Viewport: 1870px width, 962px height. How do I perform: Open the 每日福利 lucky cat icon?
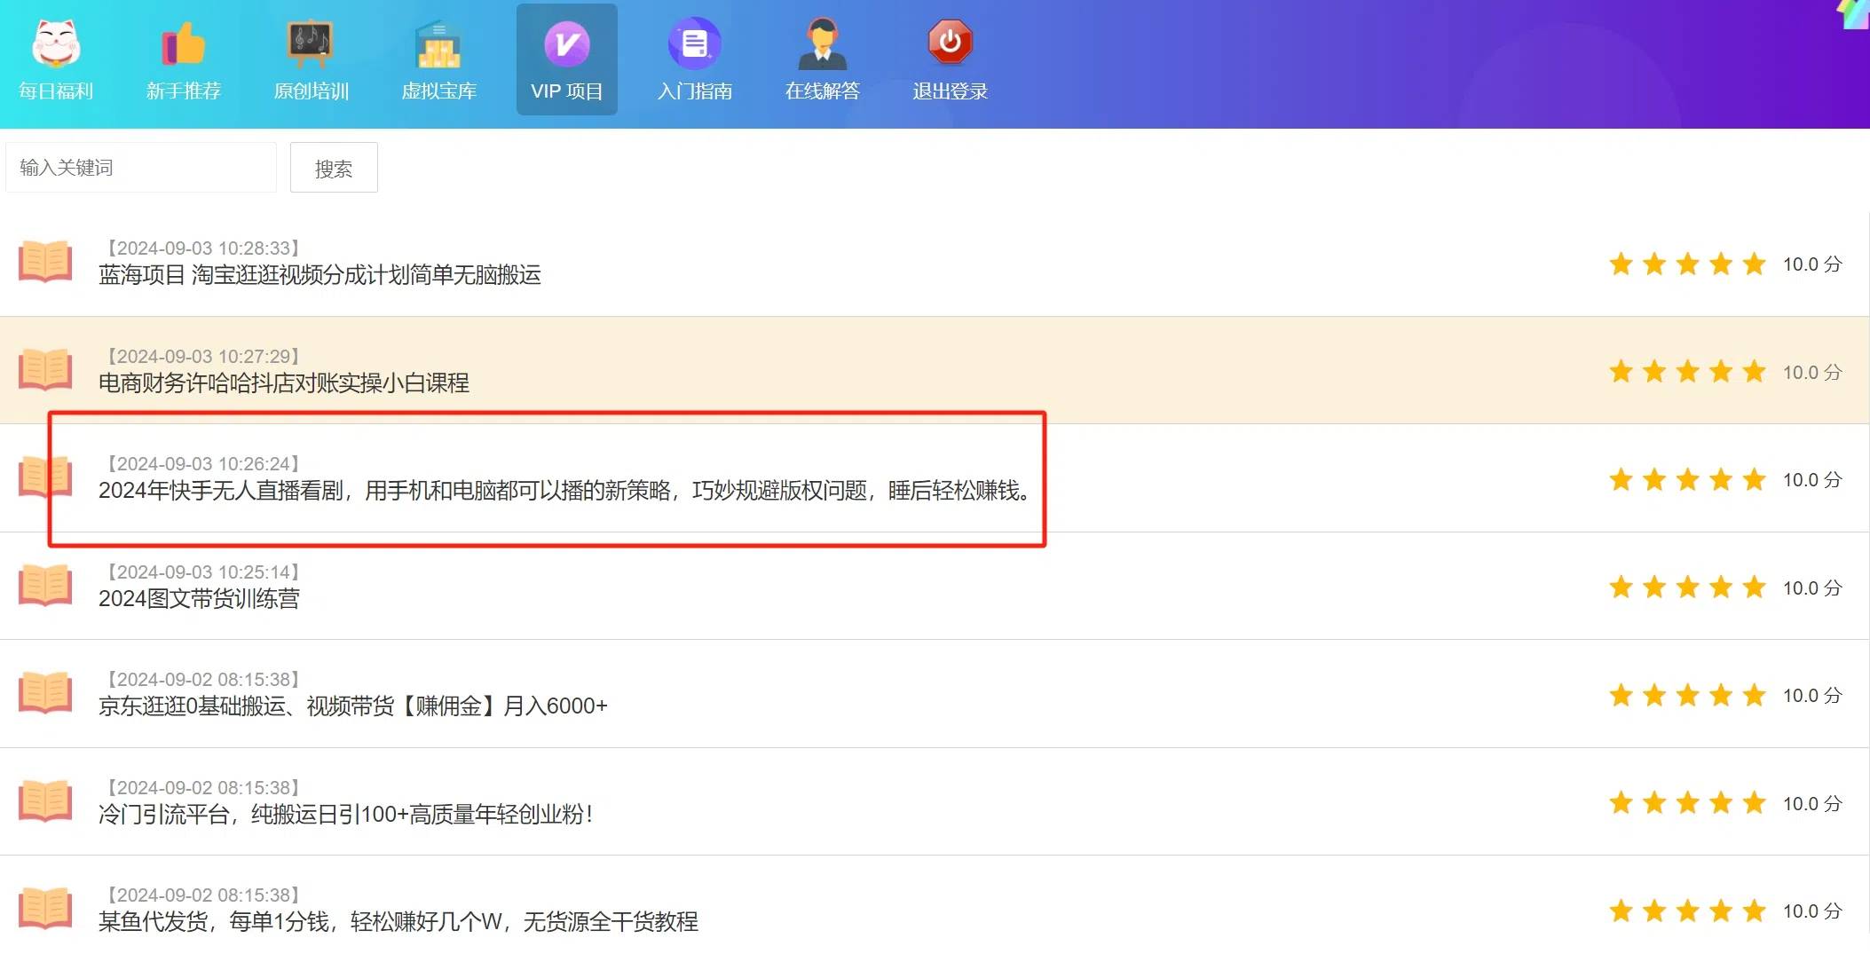point(56,43)
